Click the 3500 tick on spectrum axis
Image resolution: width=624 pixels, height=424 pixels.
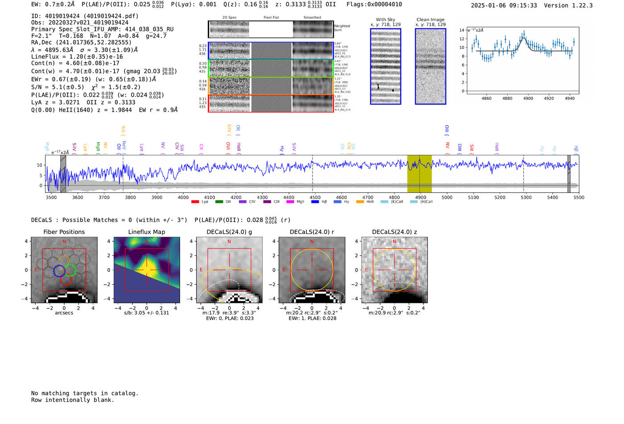(x=51, y=198)
